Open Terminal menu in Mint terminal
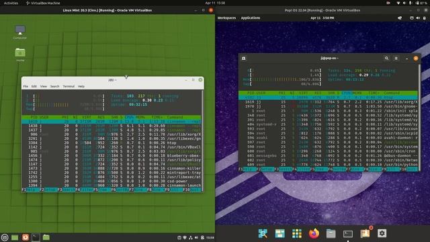Viewport: 430px width, 242px height. [x=69, y=87]
